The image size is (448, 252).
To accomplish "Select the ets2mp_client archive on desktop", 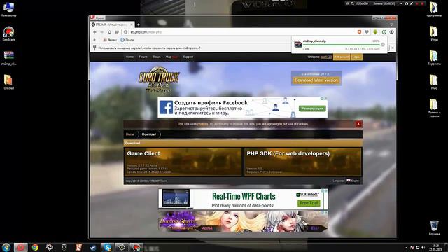I will [8, 58].
